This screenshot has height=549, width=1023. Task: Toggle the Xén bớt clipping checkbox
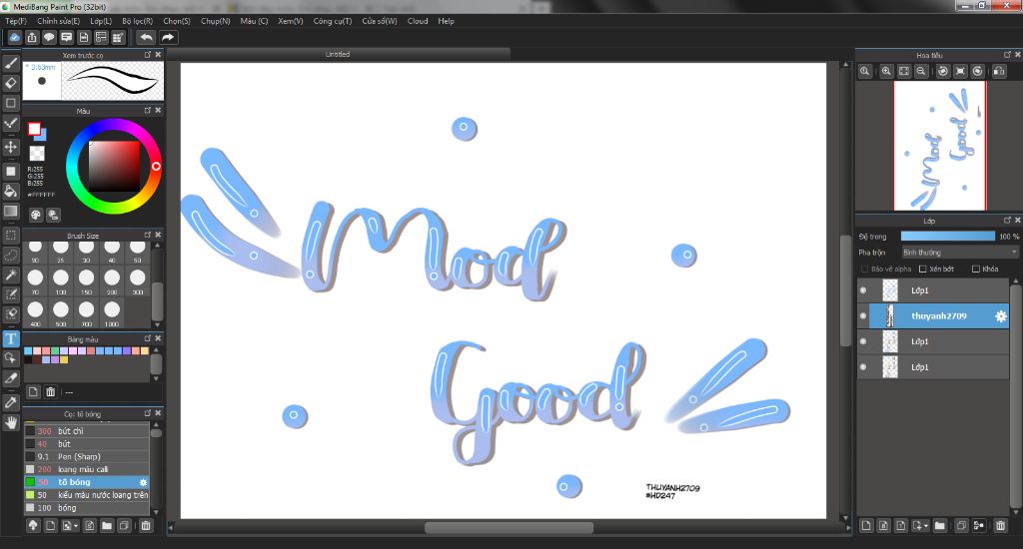(x=922, y=269)
